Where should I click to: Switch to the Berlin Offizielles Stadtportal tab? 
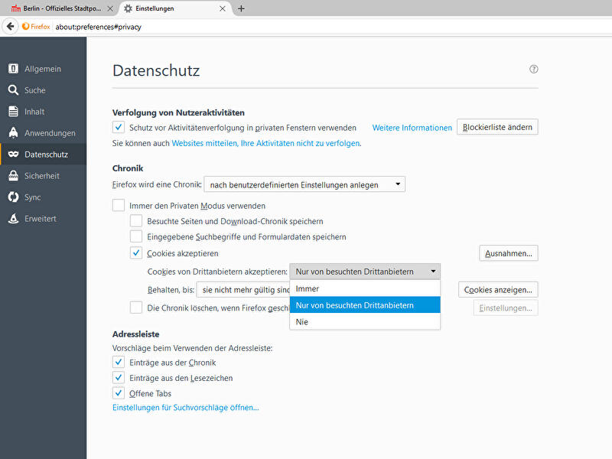tap(58, 8)
